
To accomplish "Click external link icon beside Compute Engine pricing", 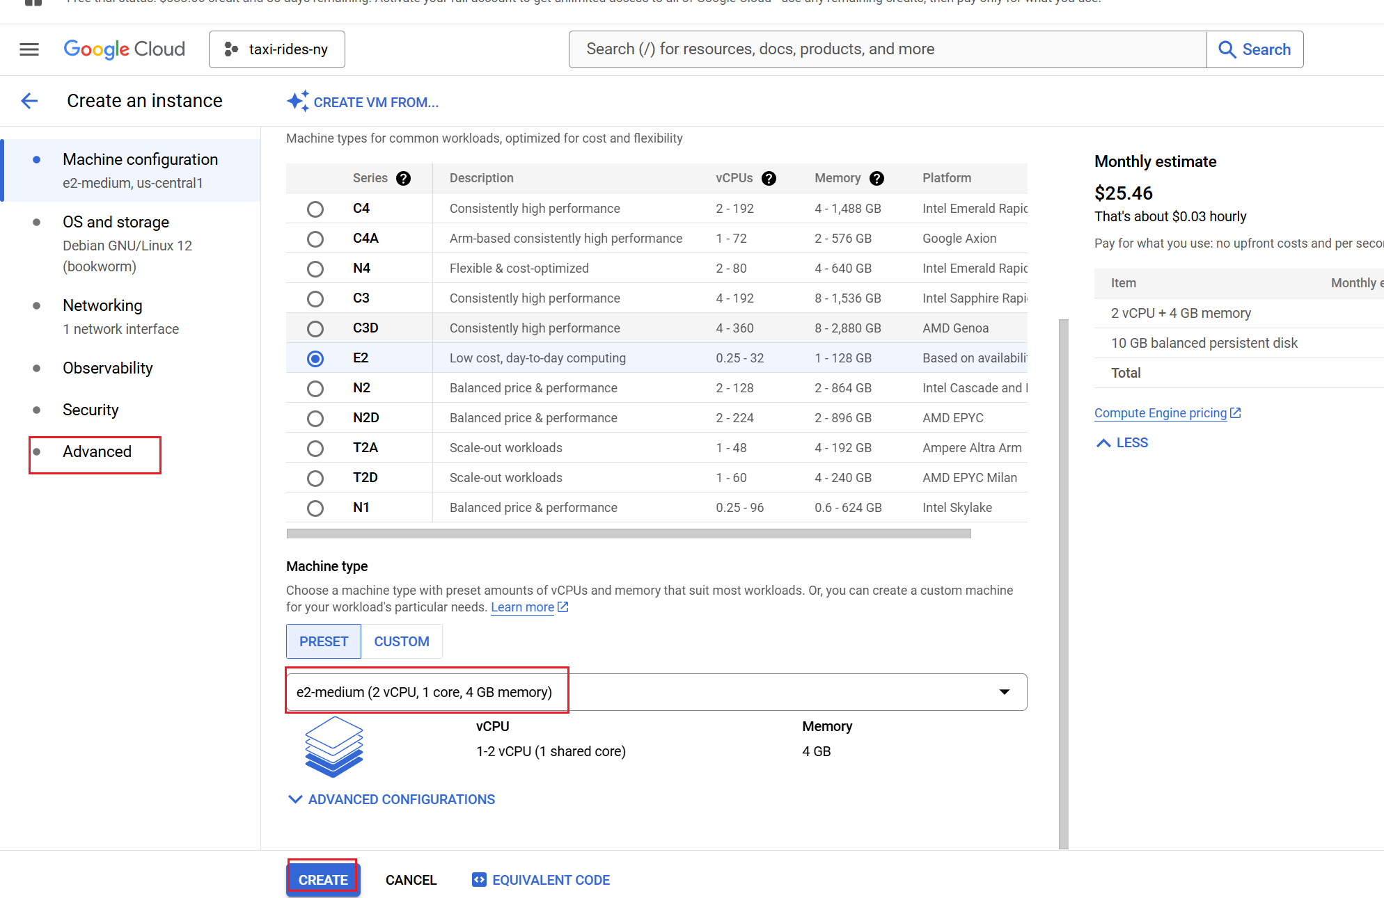I will pos(1236,413).
